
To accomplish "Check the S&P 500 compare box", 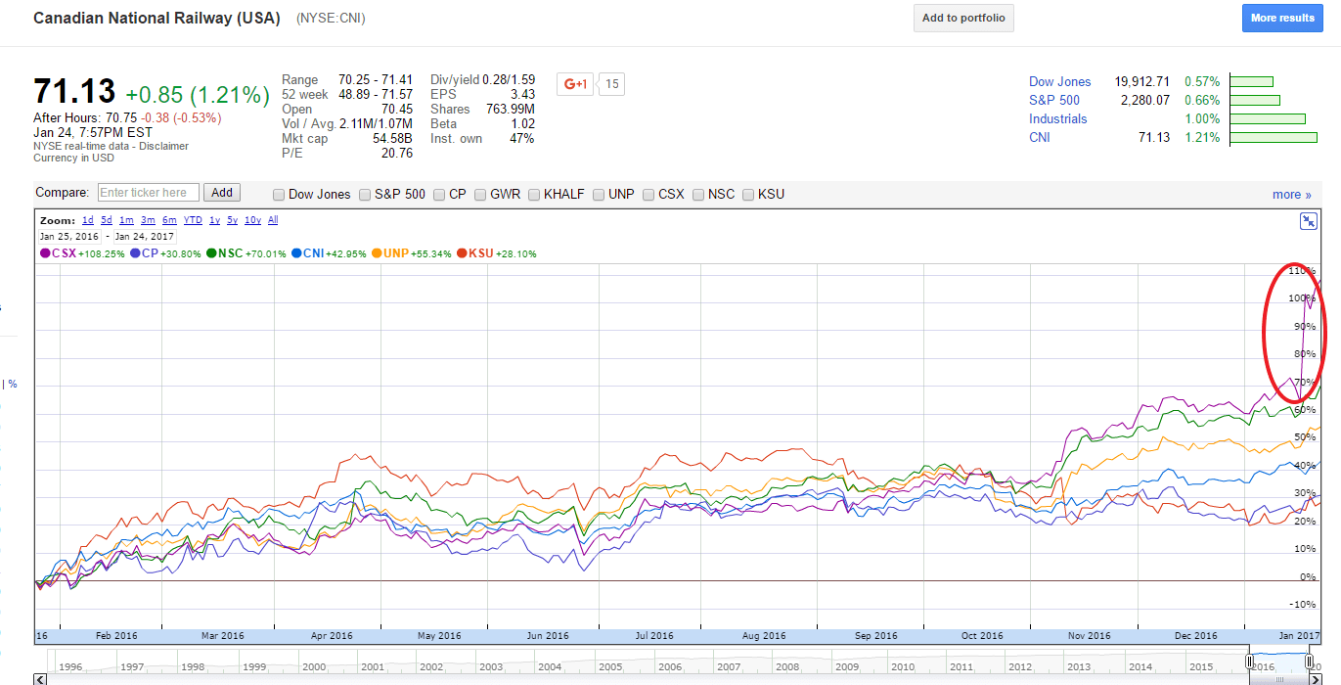I will pos(366,195).
